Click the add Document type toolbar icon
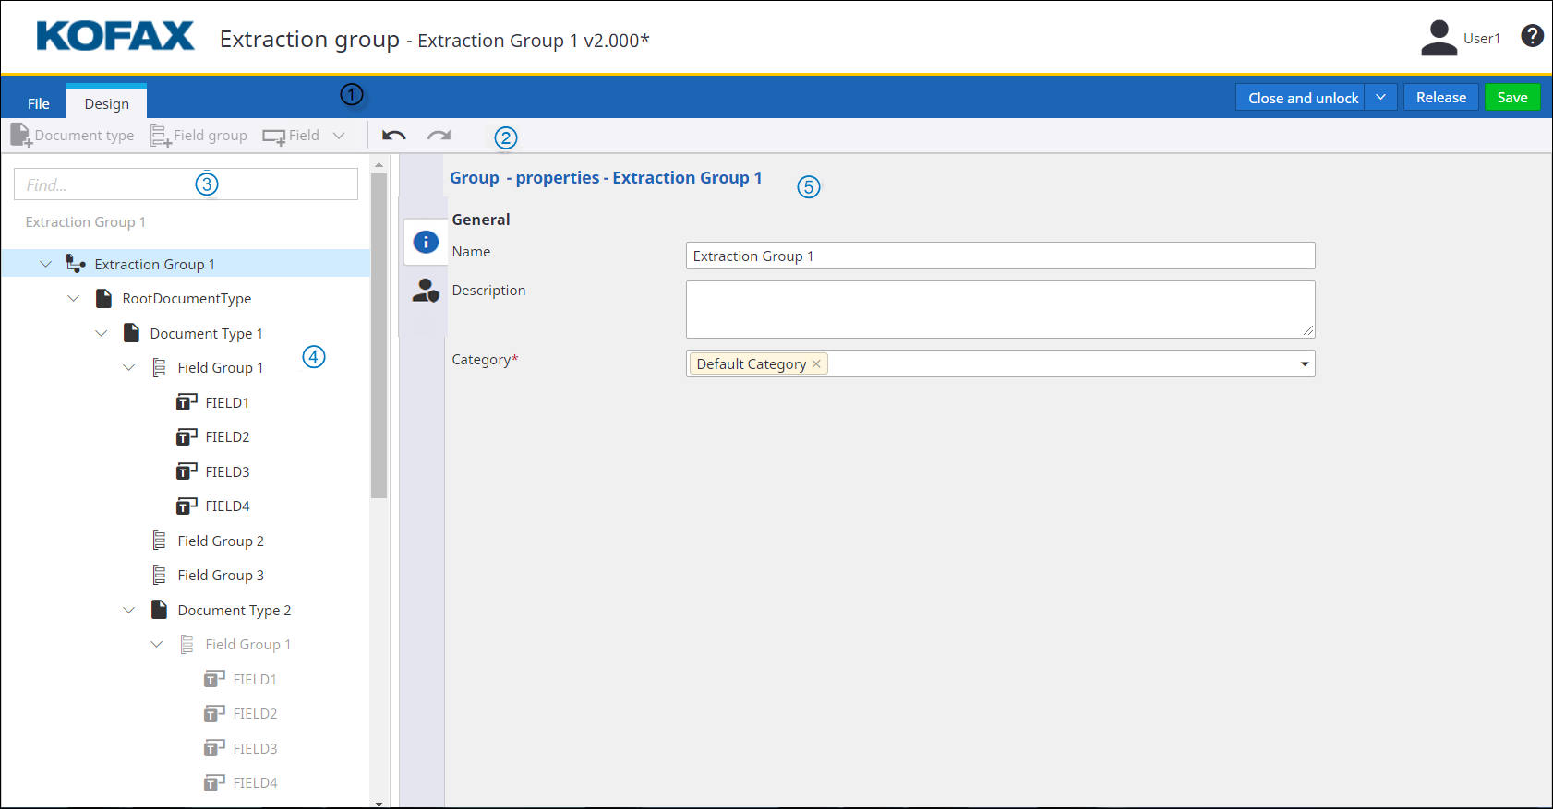The image size is (1553, 809). (x=20, y=136)
